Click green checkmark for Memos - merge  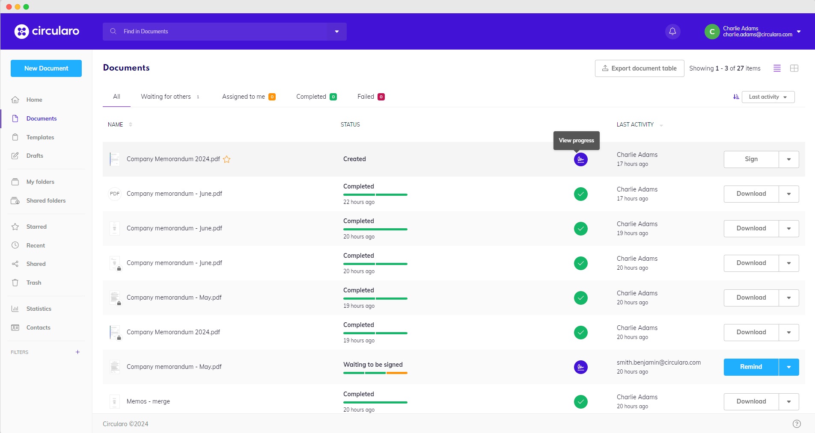pos(580,401)
